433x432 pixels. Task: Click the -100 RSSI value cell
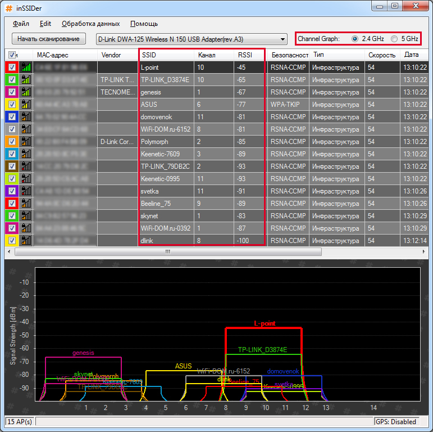(x=249, y=240)
